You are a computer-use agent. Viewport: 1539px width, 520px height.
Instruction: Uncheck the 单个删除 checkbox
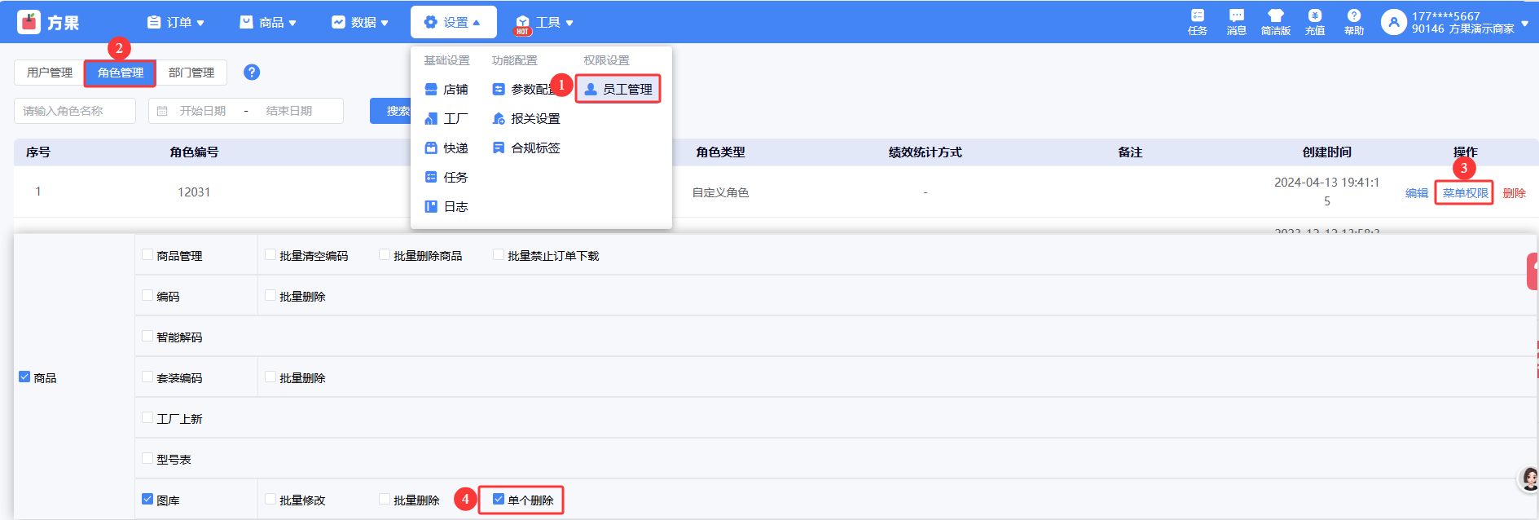(x=499, y=499)
